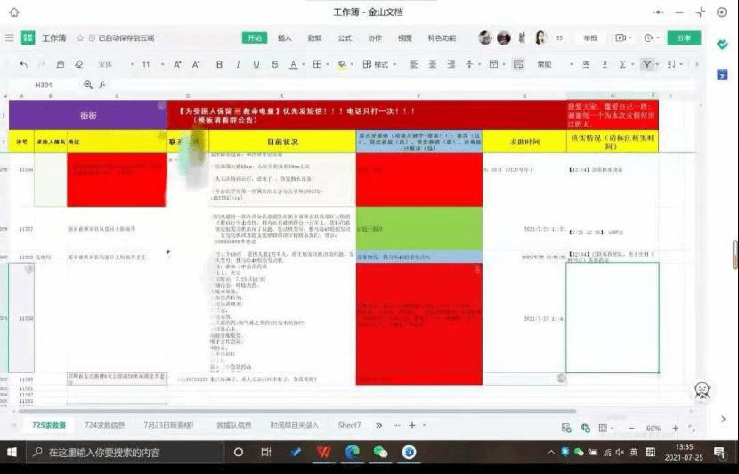This screenshot has width=739, height=474.
Task: Open the 公式 menu tab
Action: [345, 38]
